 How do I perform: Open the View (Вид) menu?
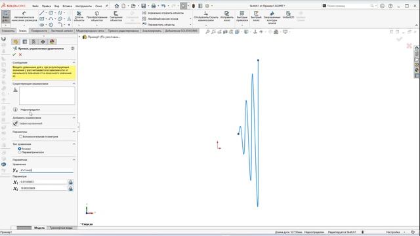[57, 6]
